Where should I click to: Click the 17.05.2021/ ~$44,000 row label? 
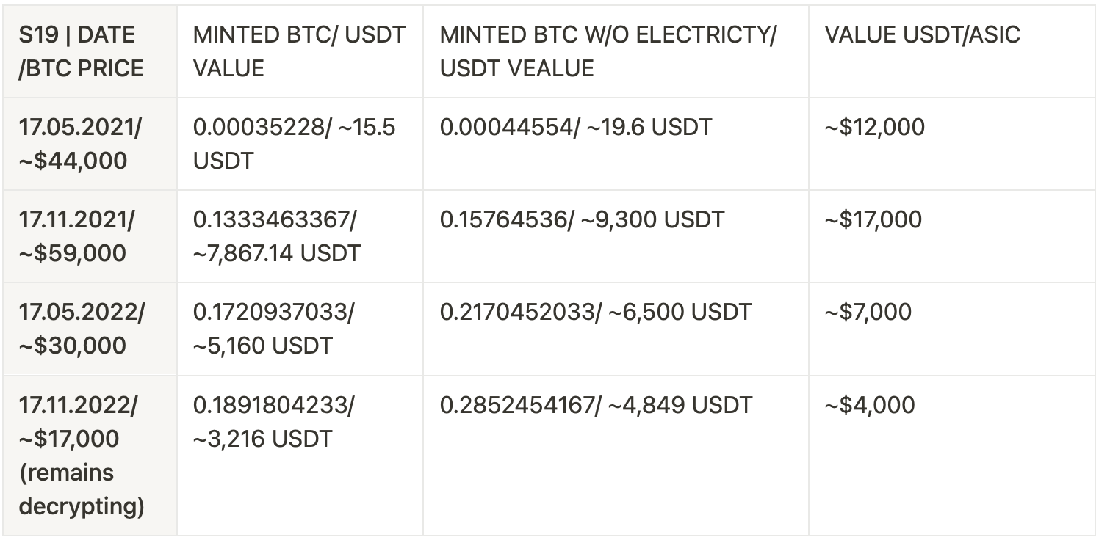pyautogui.click(x=90, y=144)
